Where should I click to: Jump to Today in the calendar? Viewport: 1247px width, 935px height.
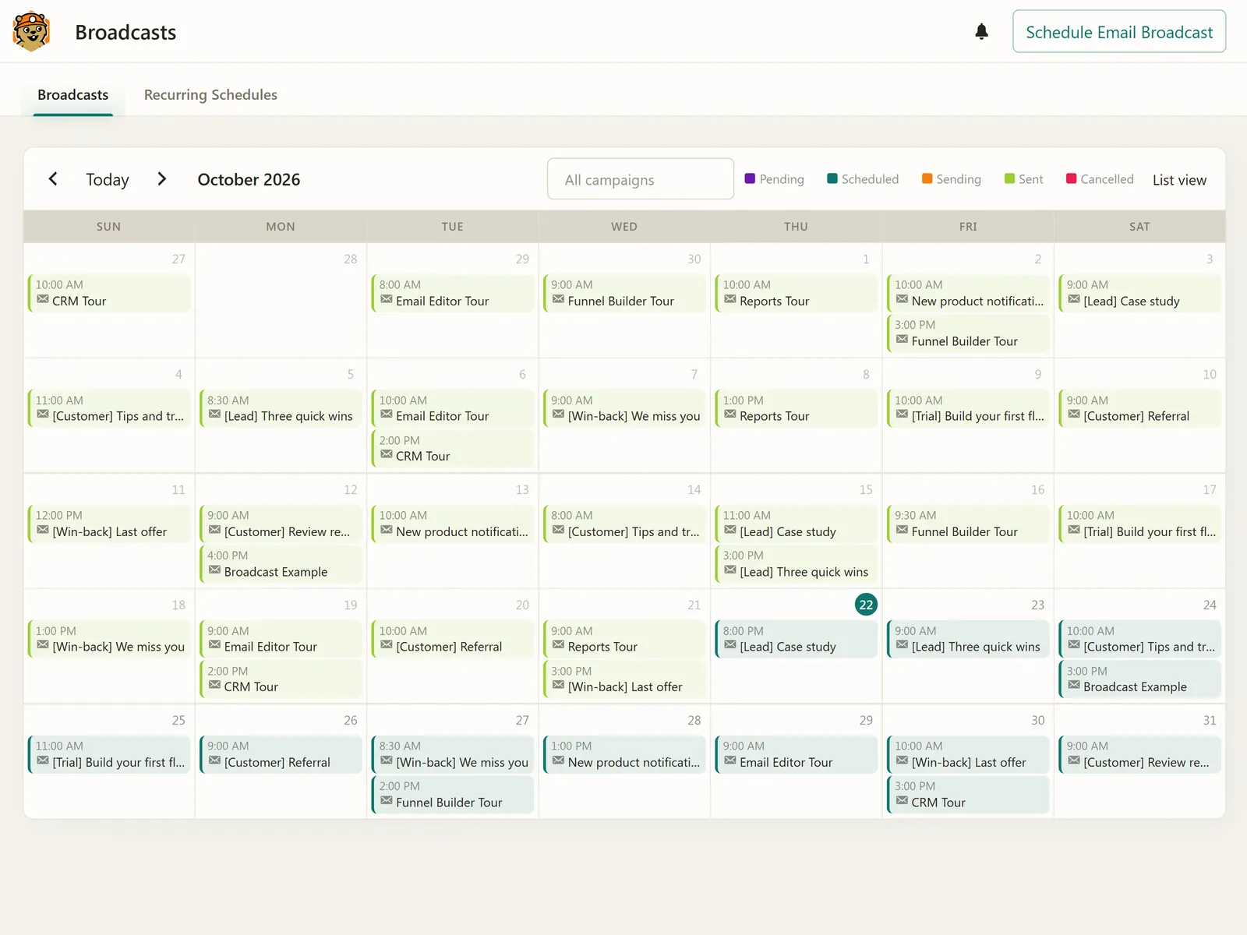pos(108,179)
